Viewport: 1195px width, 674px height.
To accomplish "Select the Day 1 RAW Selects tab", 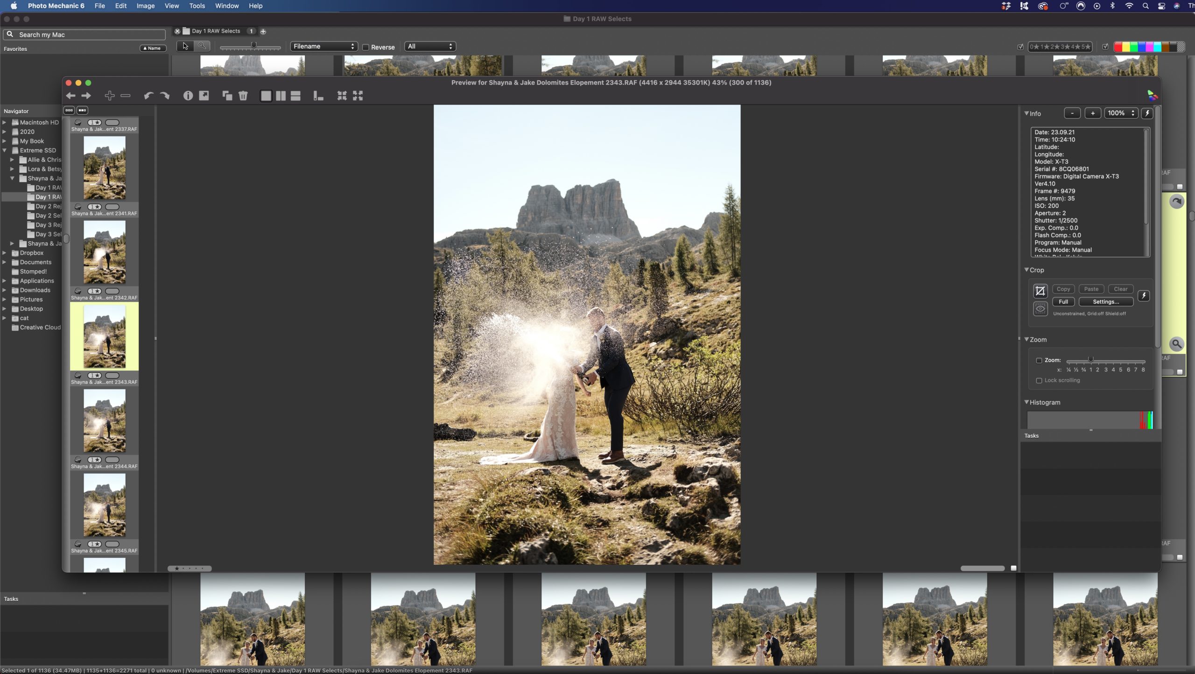I will (x=216, y=31).
